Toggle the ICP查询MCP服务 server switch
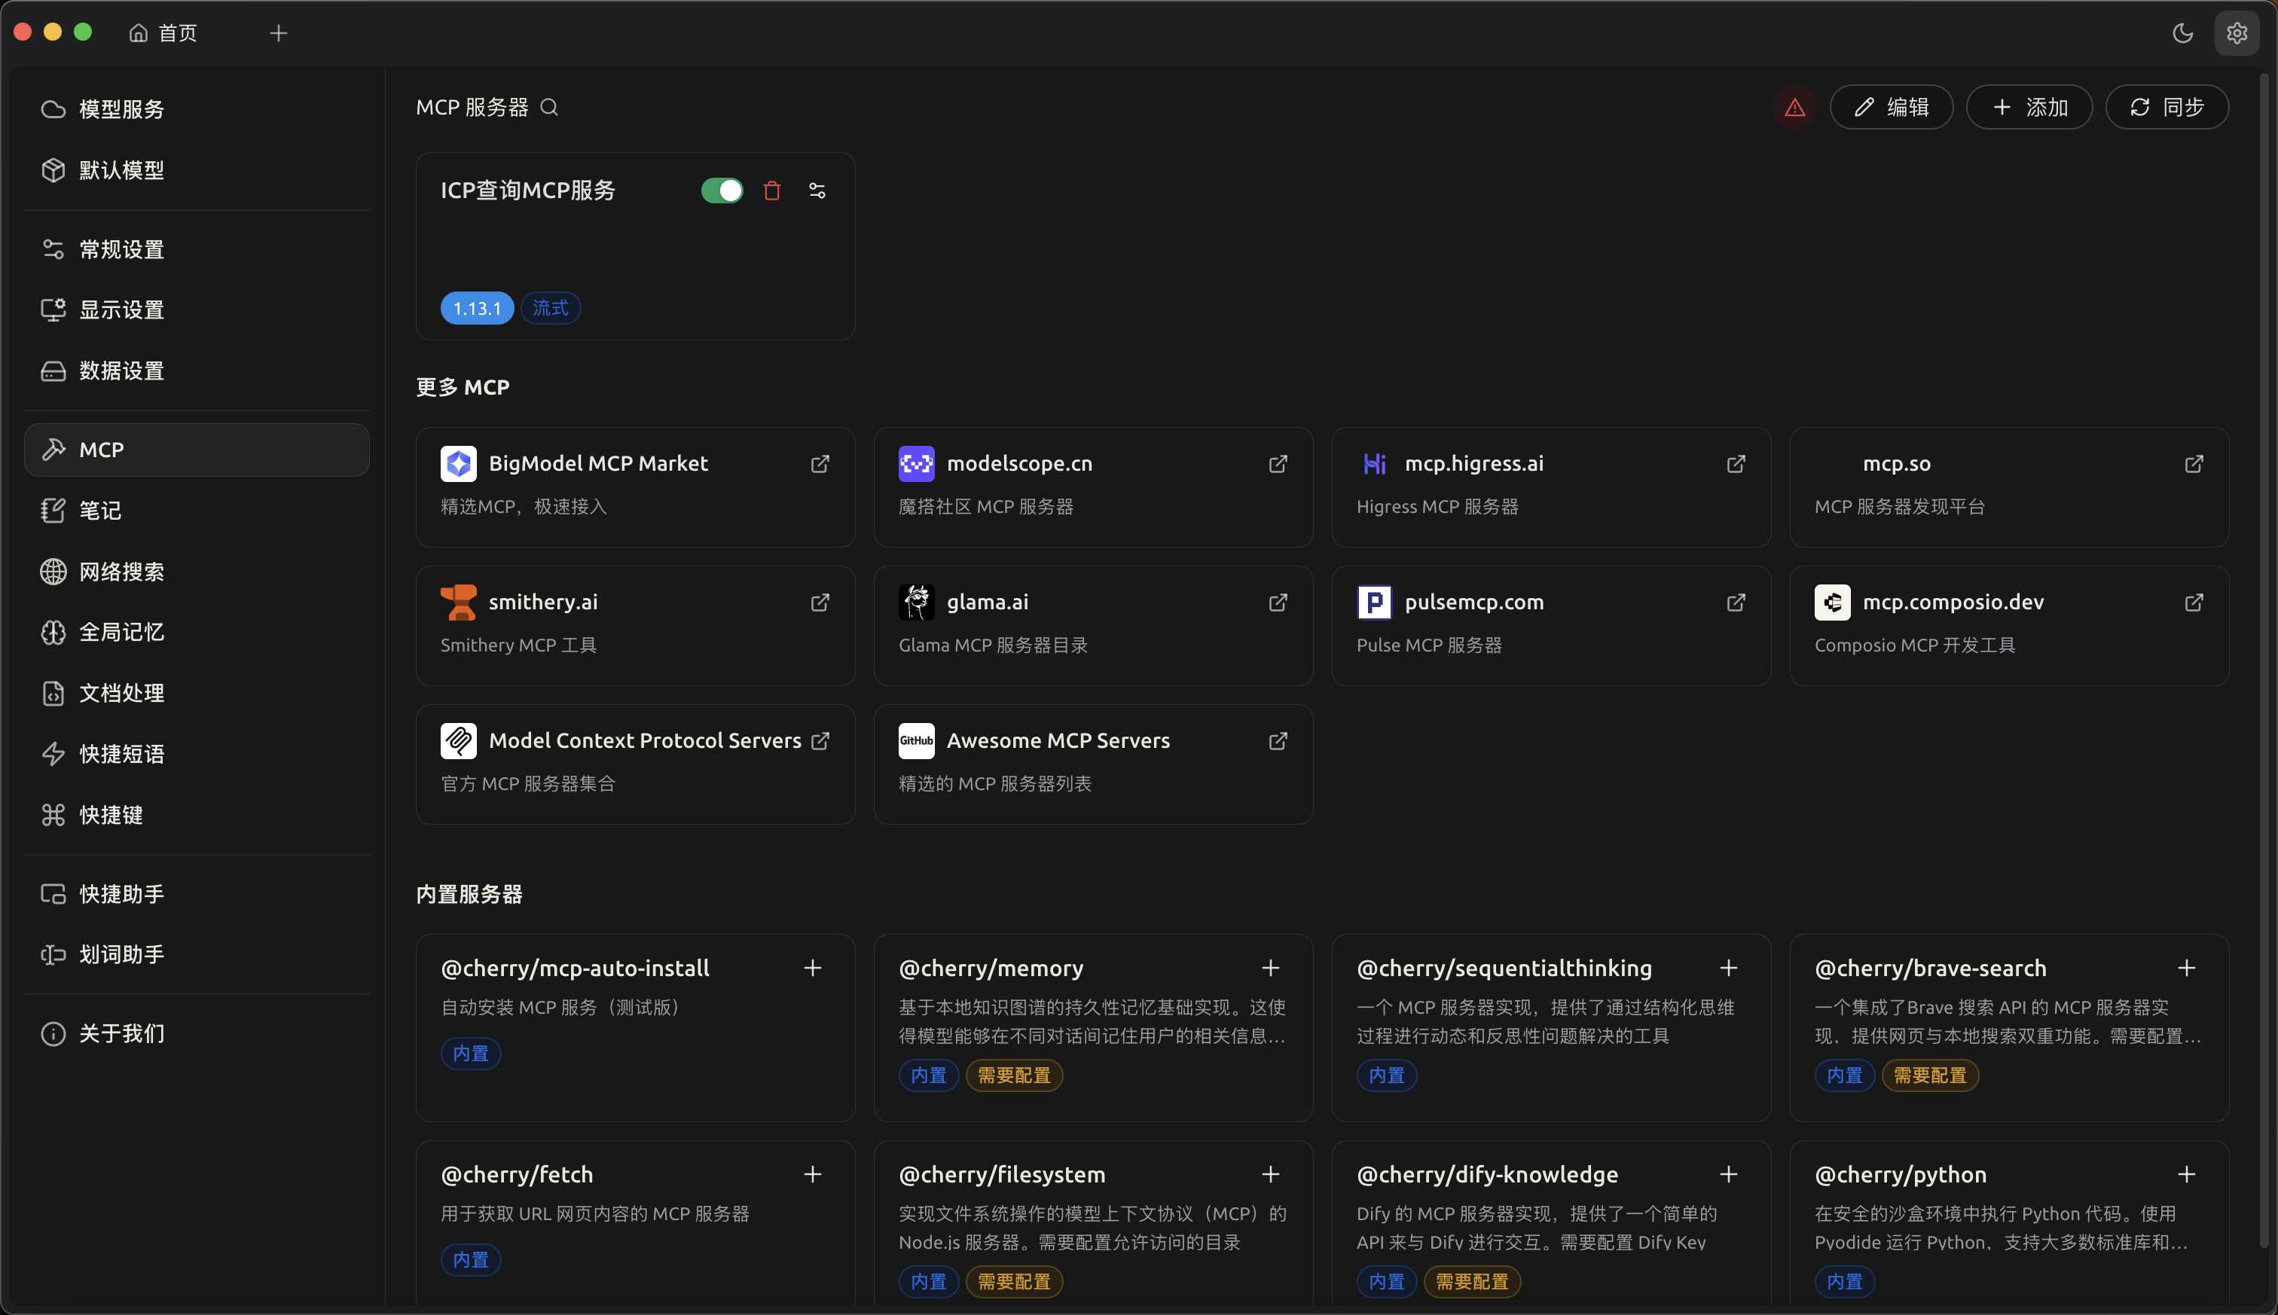 coord(722,191)
